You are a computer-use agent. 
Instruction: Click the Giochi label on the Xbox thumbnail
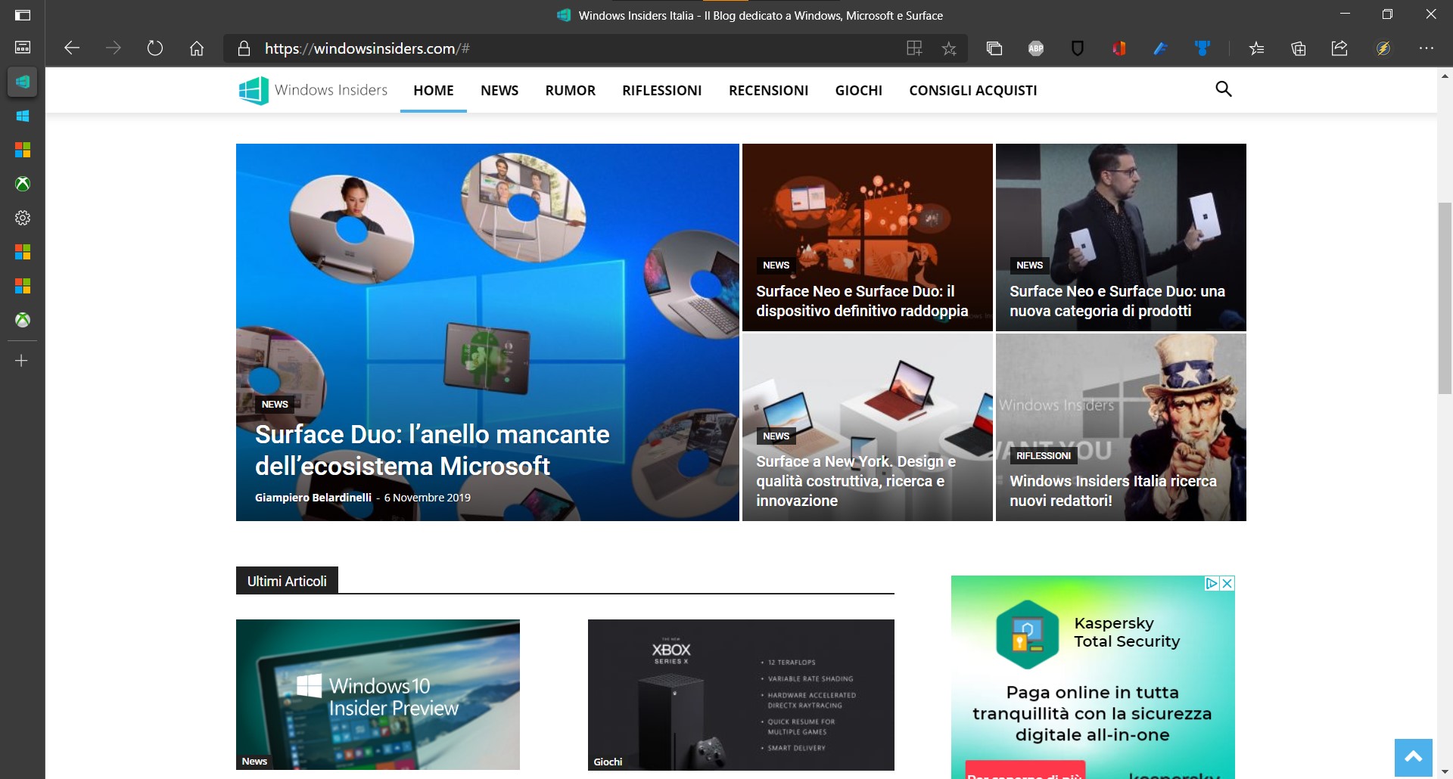coord(608,762)
